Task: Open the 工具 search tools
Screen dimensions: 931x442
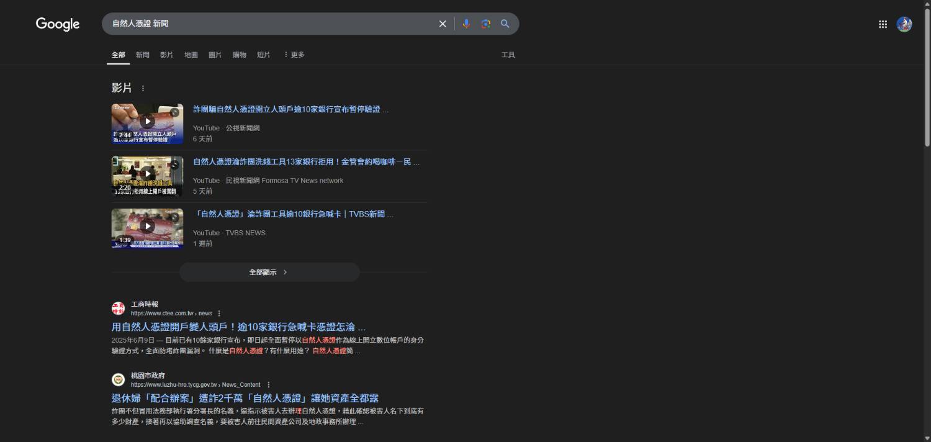Action: pyautogui.click(x=508, y=55)
